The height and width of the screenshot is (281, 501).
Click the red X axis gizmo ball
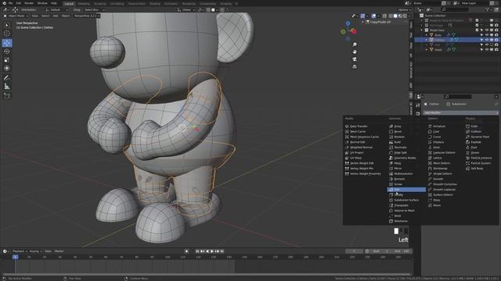[354, 31]
